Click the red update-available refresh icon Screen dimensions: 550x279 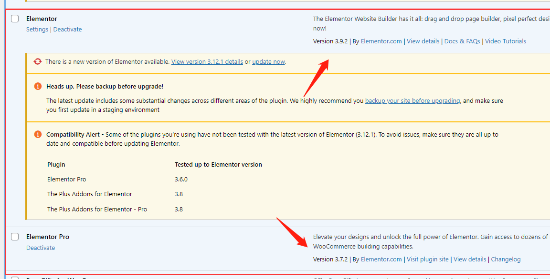tap(38, 61)
